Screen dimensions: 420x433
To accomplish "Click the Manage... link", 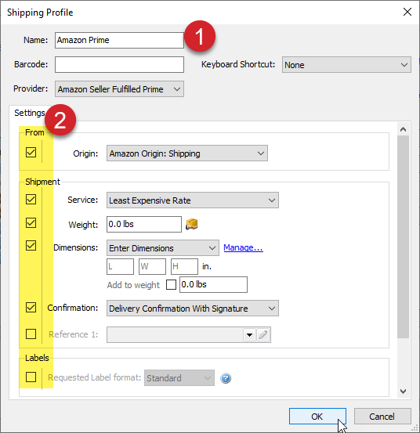I will point(243,247).
